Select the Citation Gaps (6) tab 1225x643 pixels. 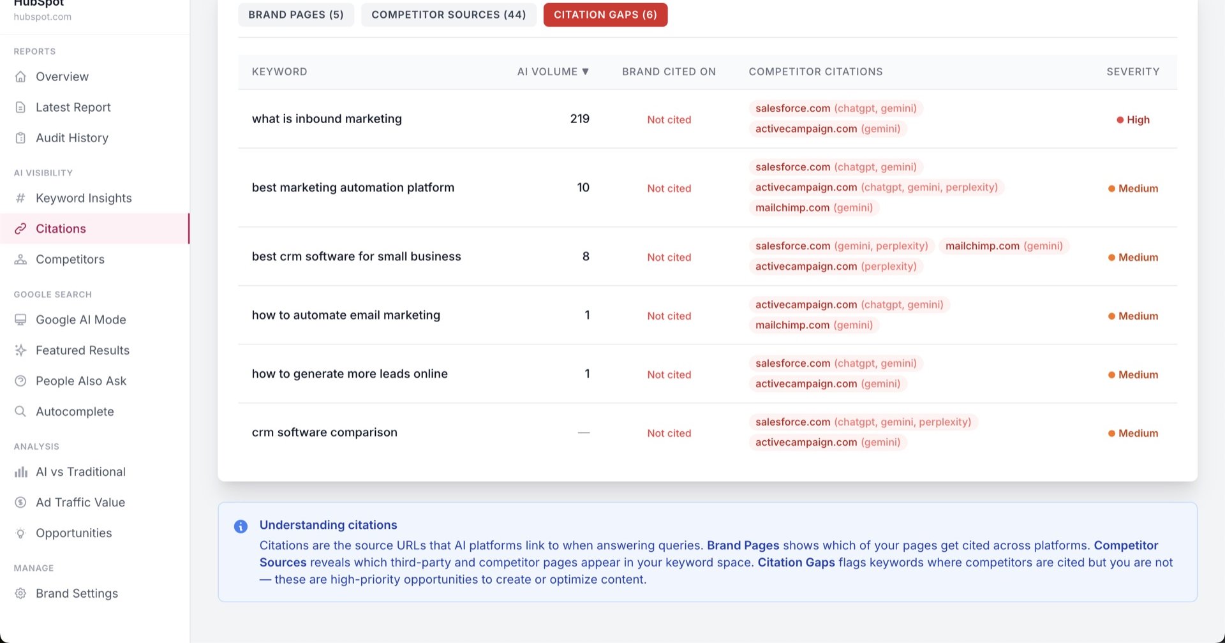[x=605, y=15]
